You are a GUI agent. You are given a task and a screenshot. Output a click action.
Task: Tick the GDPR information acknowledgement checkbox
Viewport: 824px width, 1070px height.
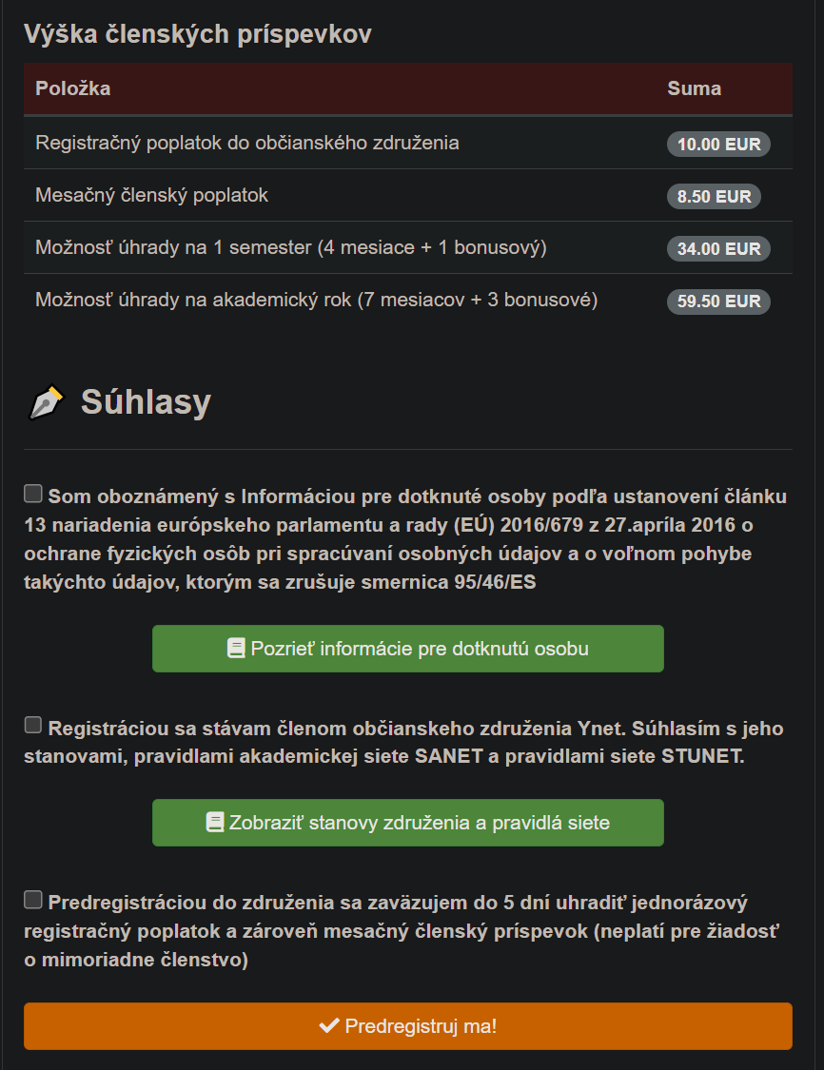click(x=33, y=494)
